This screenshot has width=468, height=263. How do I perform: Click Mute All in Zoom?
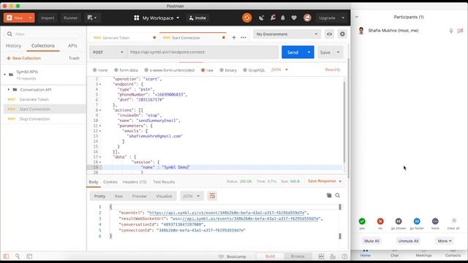(x=371, y=241)
